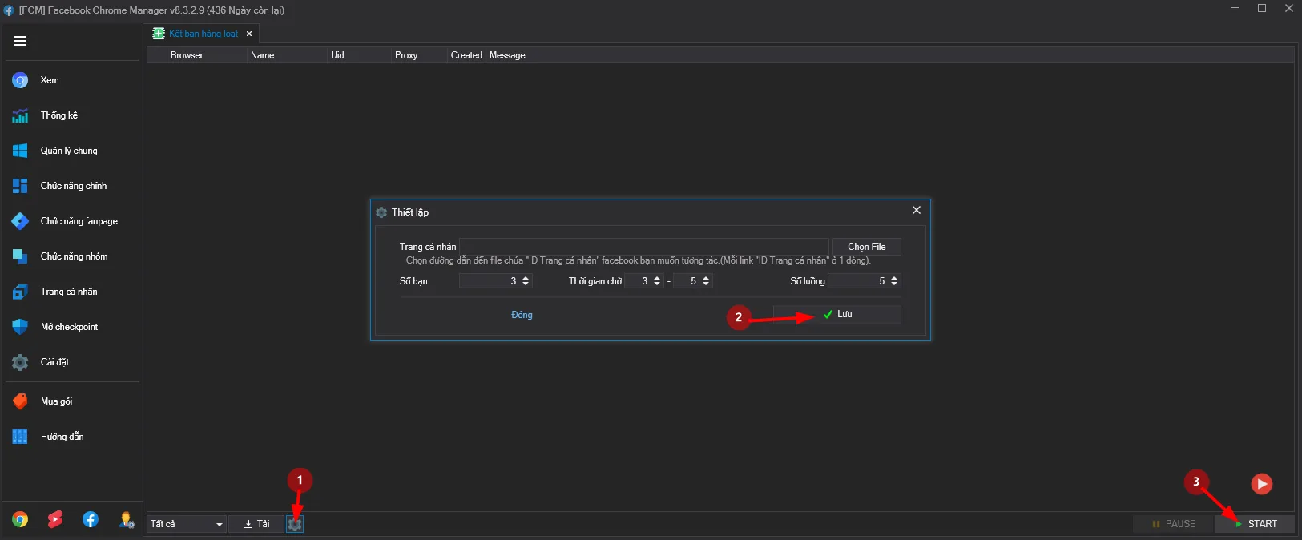1302x540 pixels.
Task: Click the red circular play button
Action: (1261, 484)
